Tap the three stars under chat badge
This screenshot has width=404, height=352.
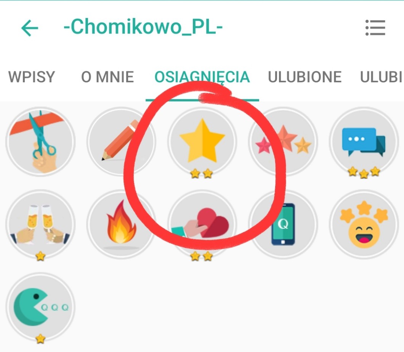[x=364, y=173]
